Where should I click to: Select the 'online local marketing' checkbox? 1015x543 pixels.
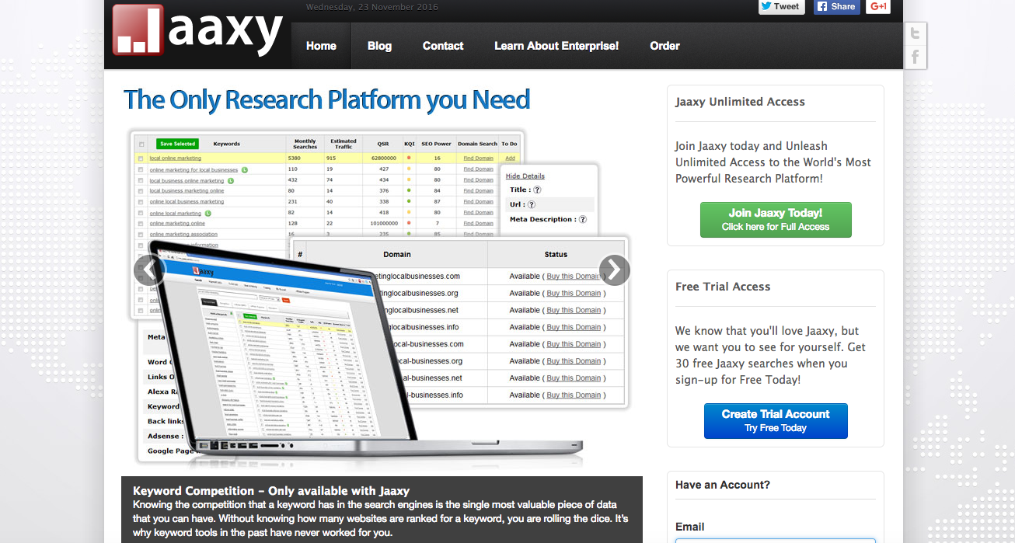pos(141,213)
